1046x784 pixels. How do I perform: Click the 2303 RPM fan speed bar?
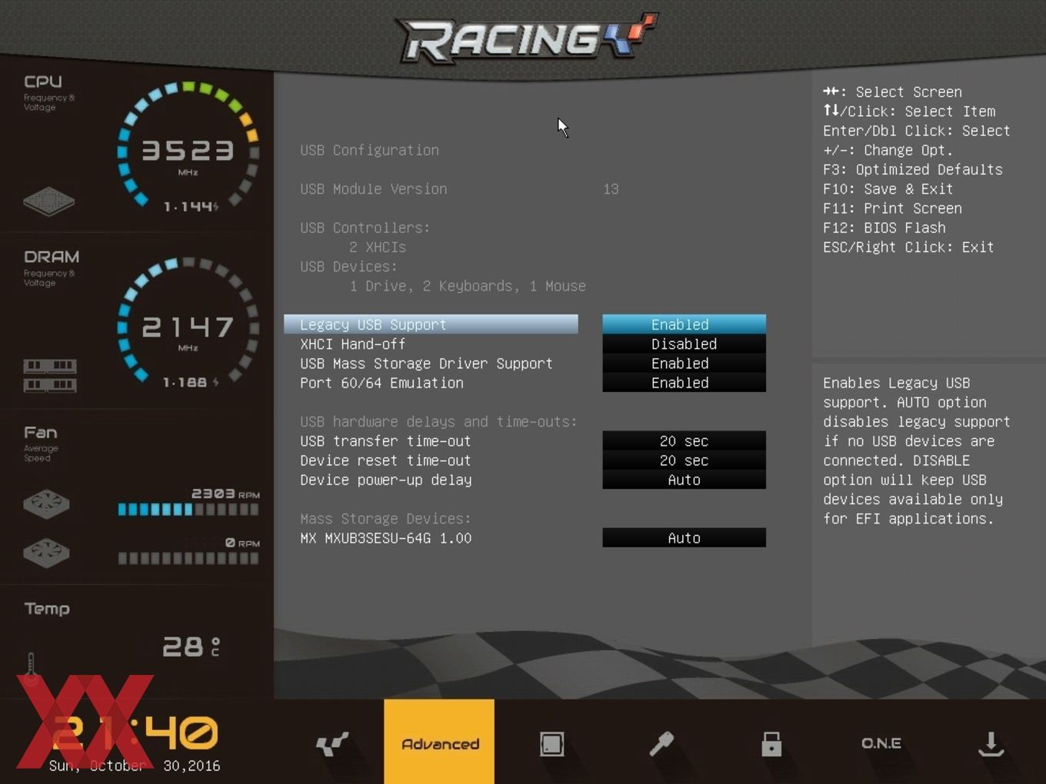click(188, 509)
